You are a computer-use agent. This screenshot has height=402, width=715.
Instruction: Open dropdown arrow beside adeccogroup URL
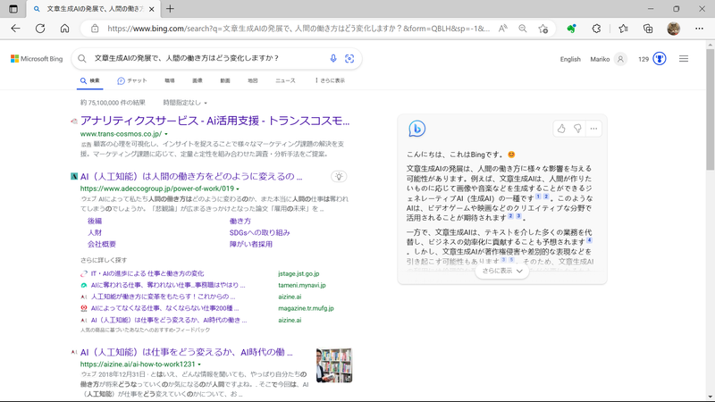[x=238, y=188]
